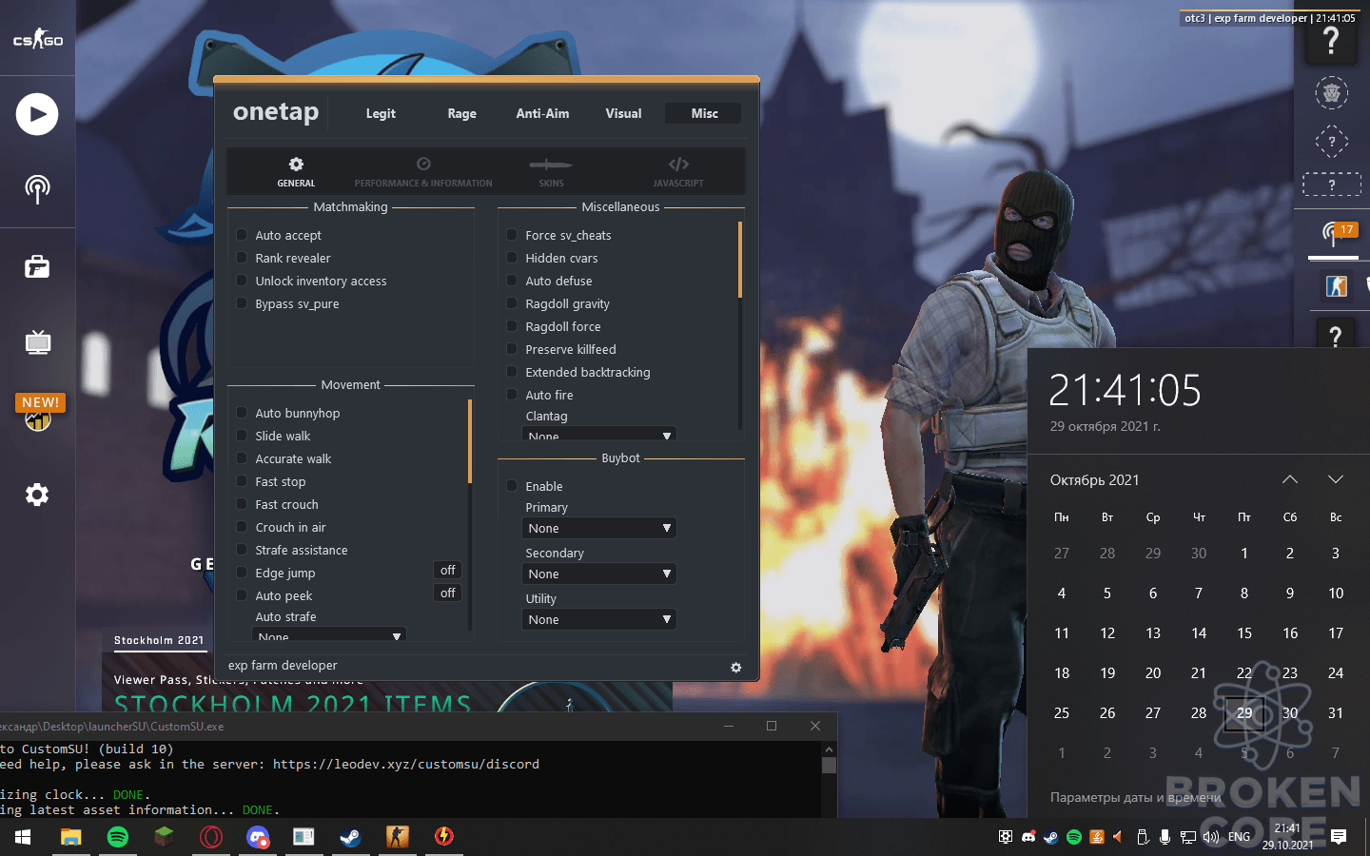Open the Buybot Utility dropdown
The width and height of the screenshot is (1370, 856).
(x=599, y=619)
